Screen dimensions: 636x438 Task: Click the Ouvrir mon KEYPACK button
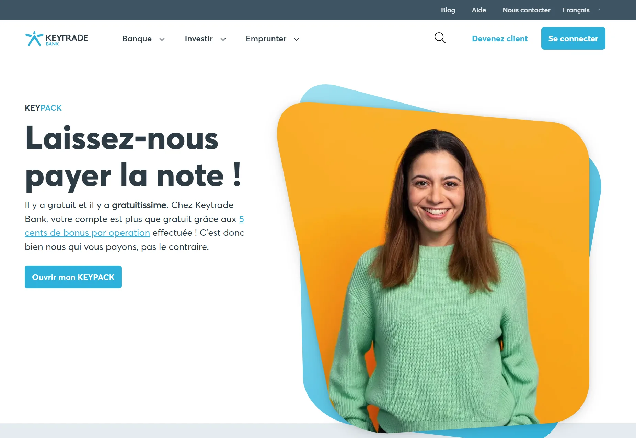click(73, 277)
